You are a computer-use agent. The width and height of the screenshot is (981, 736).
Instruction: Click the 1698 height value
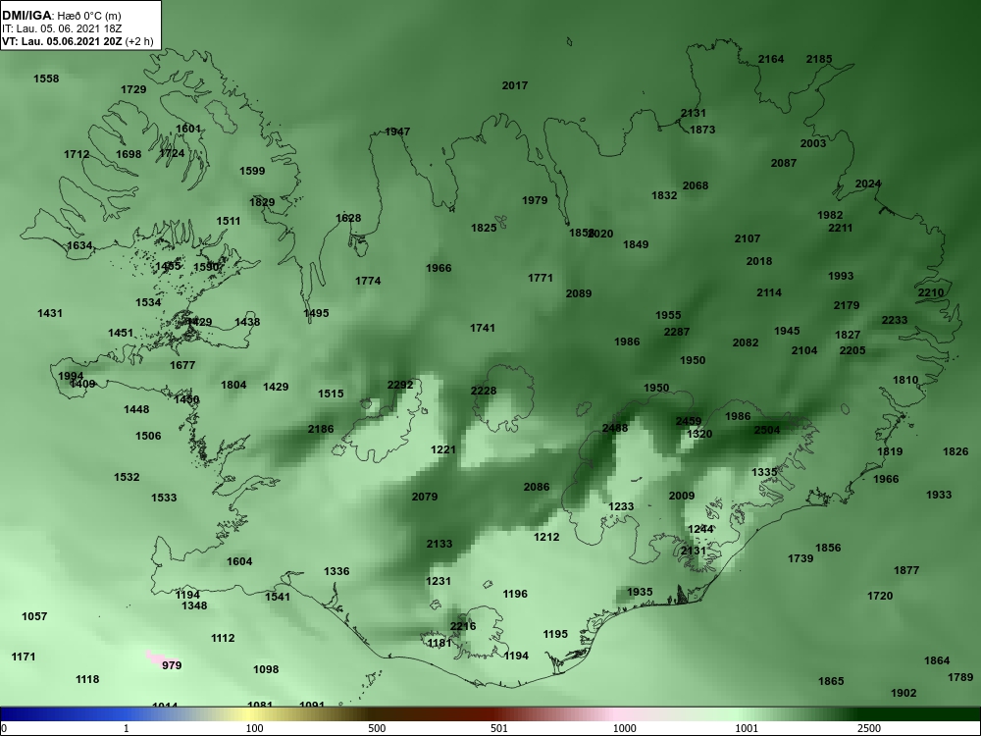[129, 155]
